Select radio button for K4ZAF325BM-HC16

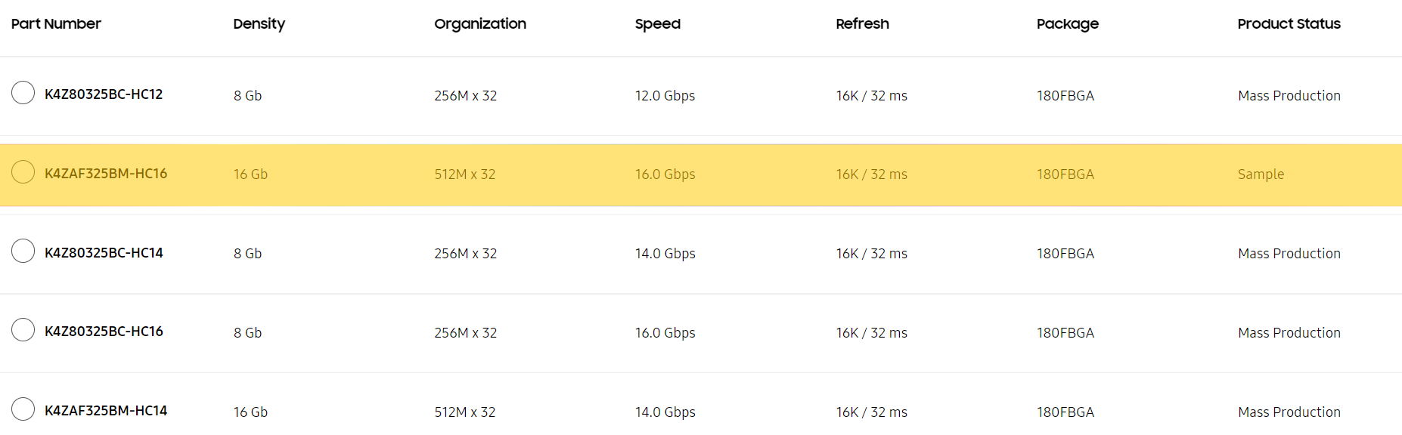click(23, 172)
